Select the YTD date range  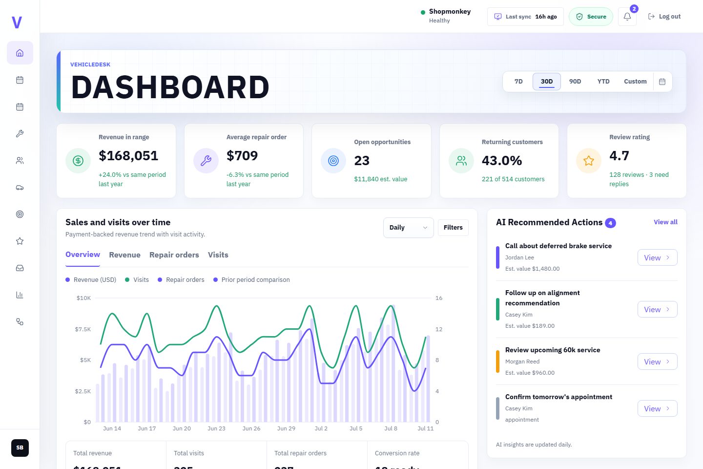pyautogui.click(x=603, y=82)
